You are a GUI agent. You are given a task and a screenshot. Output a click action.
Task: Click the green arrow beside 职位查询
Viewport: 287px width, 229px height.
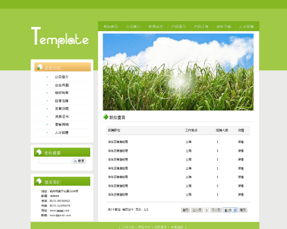pyautogui.click(x=105, y=117)
